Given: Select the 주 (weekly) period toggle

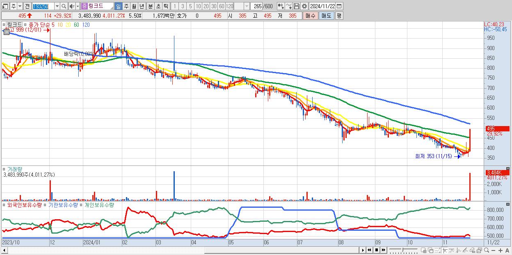Looking at the screenshot, I should coord(126,6).
